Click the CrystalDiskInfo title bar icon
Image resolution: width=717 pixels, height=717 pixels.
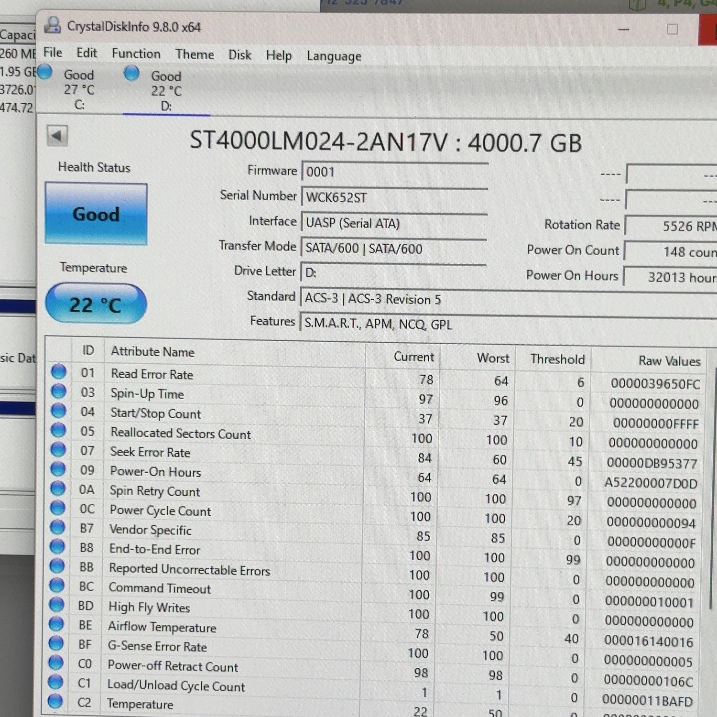tap(52, 25)
